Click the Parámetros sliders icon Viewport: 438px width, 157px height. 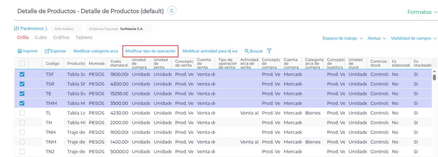click(x=16, y=29)
